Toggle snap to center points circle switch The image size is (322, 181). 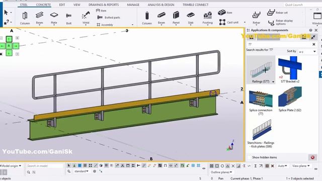click(222, 166)
